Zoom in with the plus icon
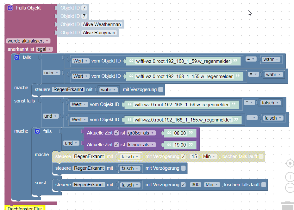Screen dimensions: 294x210 [x=290, y=177]
